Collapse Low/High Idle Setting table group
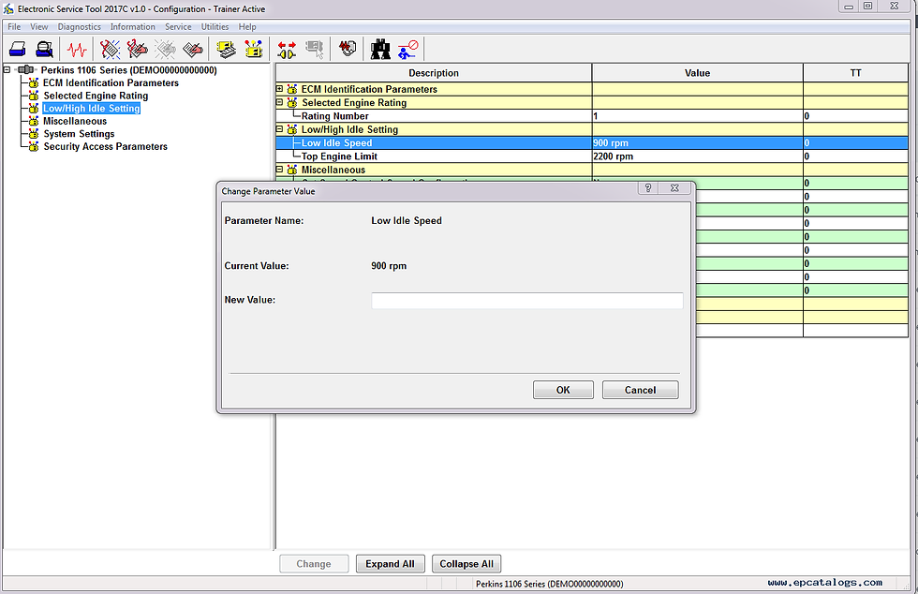The height and width of the screenshot is (594, 918). pos(279,129)
